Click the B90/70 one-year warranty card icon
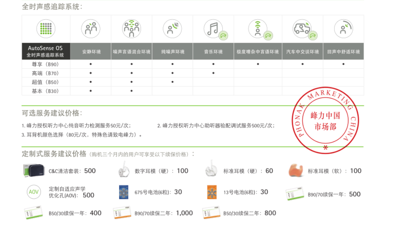 click(295, 194)
